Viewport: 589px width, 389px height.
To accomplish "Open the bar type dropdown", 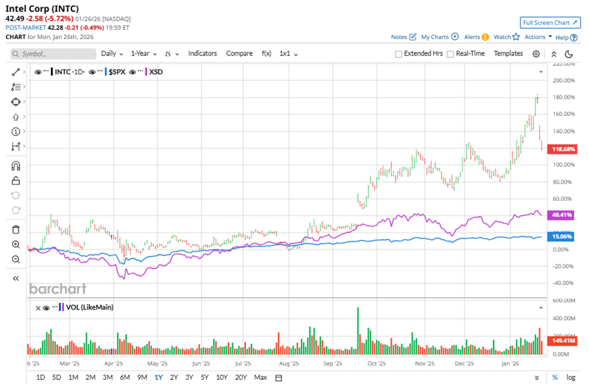I will [x=172, y=54].
